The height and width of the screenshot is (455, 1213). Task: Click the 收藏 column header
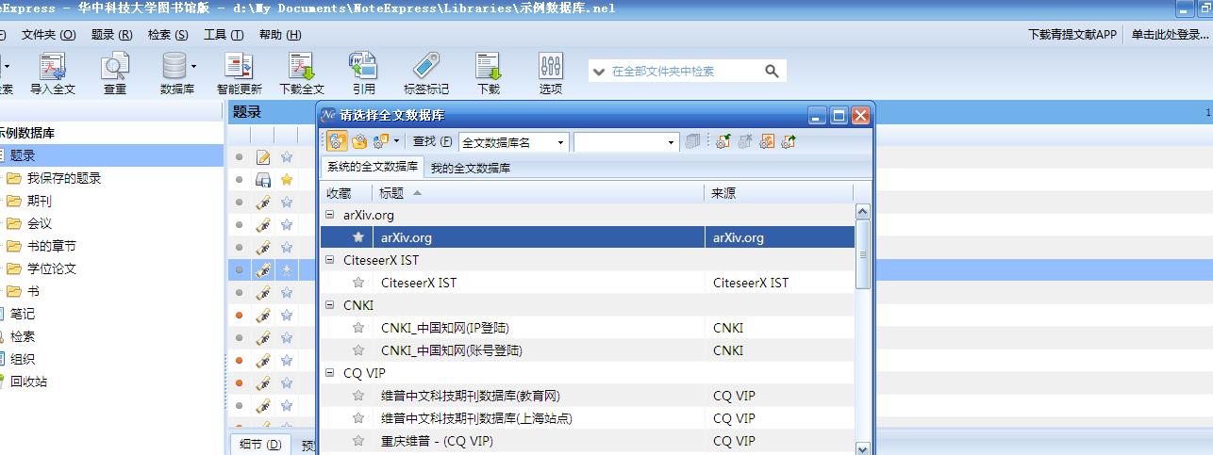(x=346, y=192)
